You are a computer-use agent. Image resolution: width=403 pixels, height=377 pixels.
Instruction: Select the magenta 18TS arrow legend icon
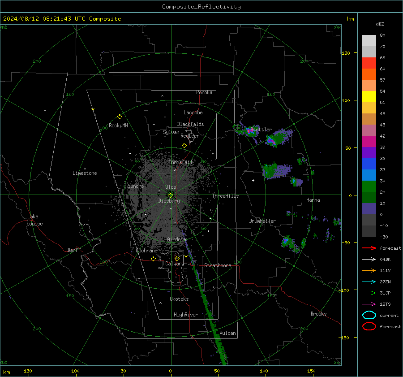point(369,304)
